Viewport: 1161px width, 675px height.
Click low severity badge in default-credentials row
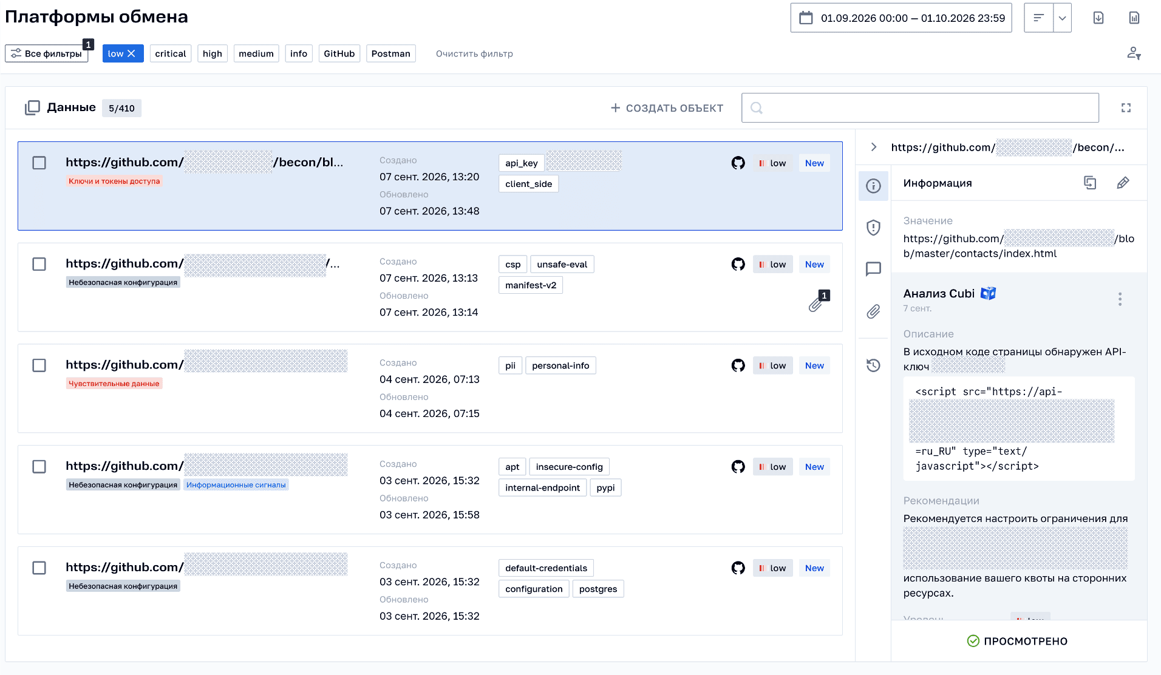772,568
